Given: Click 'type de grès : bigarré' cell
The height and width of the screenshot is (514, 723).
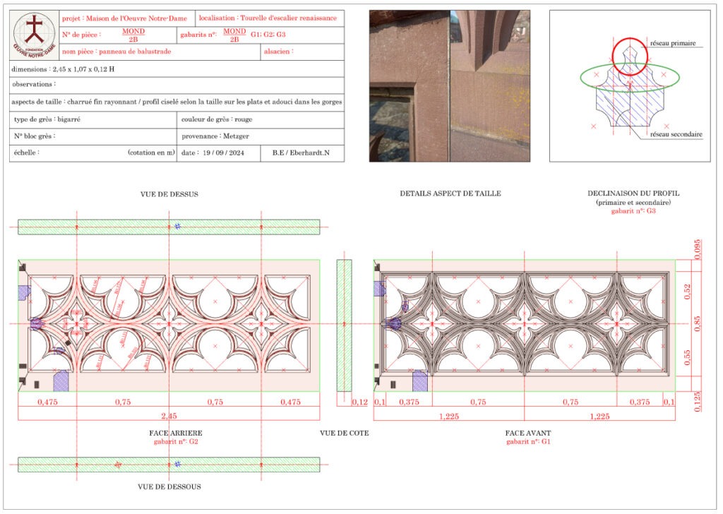Looking at the screenshot, I should coord(93,119).
